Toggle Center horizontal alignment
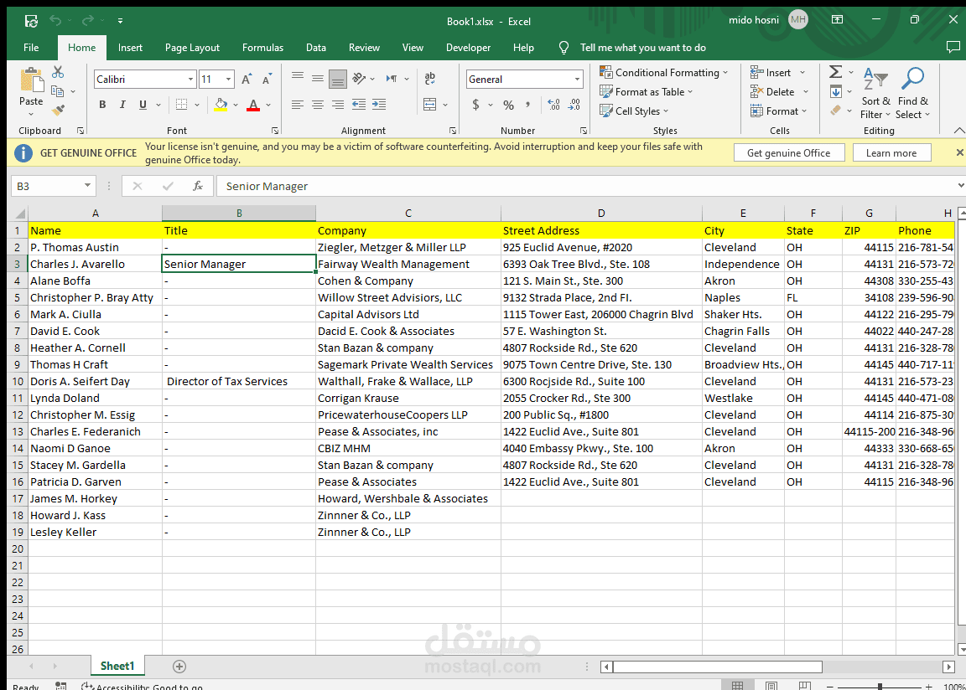Viewport: 966px width, 690px height. [317, 105]
